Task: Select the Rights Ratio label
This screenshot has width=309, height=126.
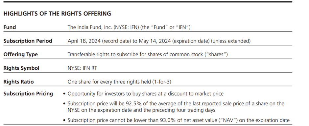Action: pyautogui.click(x=18, y=81)
